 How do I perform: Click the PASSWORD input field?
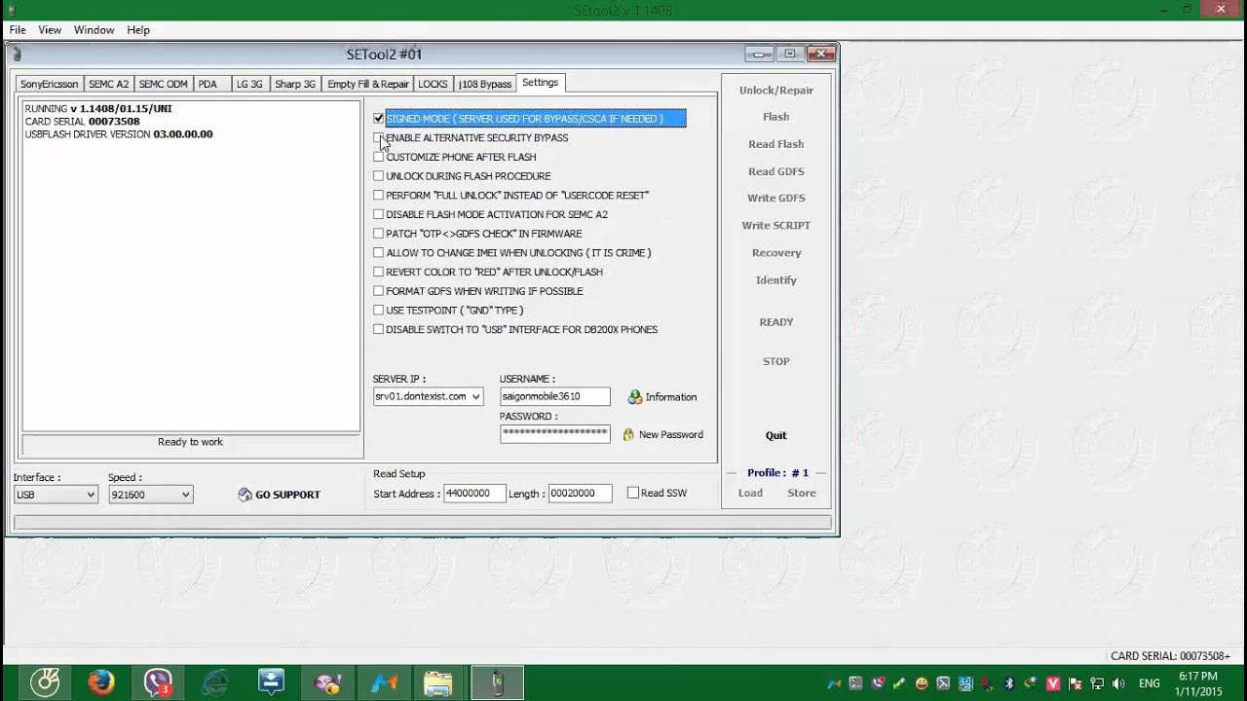pyautogui.click(x=555, y=433)
